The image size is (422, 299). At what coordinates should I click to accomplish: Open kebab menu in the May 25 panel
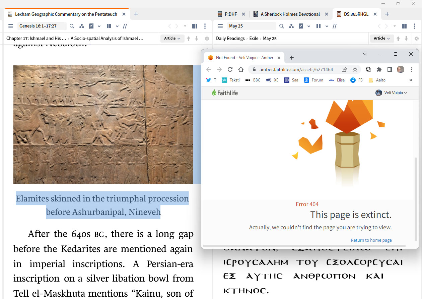coord(415,26)
